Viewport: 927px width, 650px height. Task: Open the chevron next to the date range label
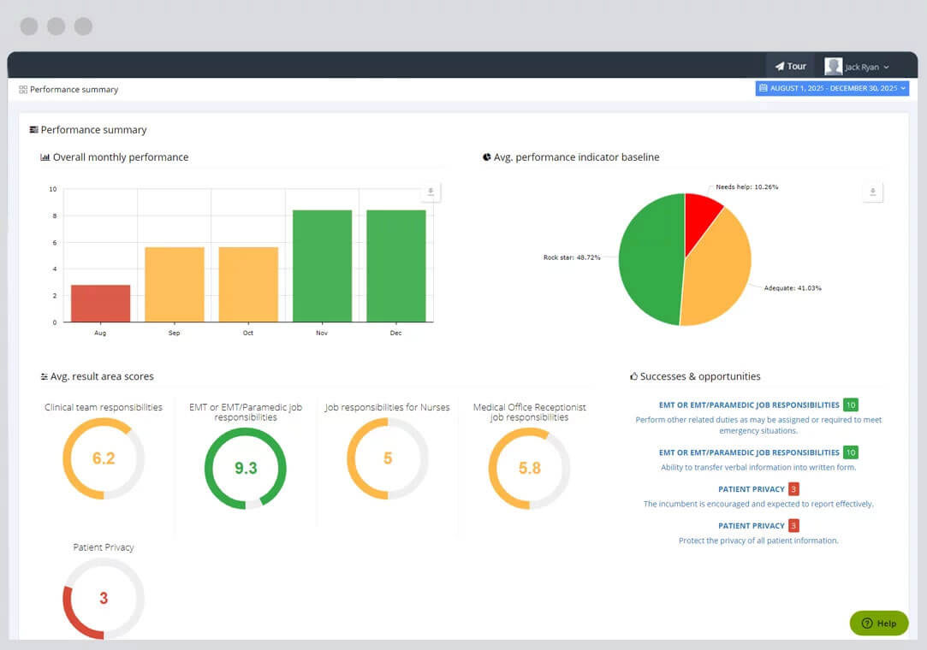(x=903, y=88)
